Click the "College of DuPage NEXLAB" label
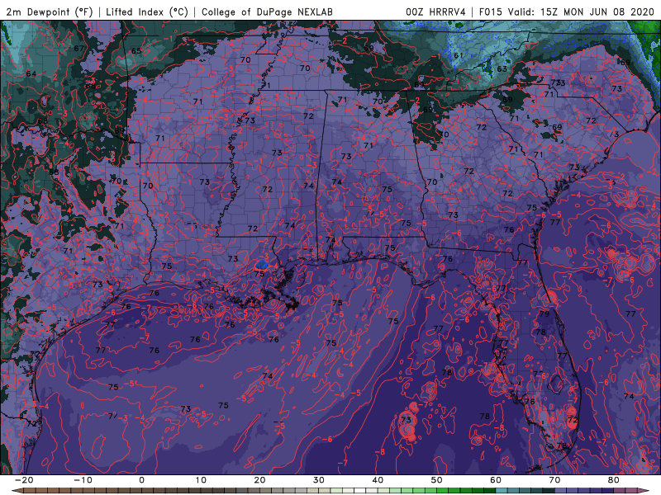This screenshot has width=661, height=495. [x=267, y=12]
